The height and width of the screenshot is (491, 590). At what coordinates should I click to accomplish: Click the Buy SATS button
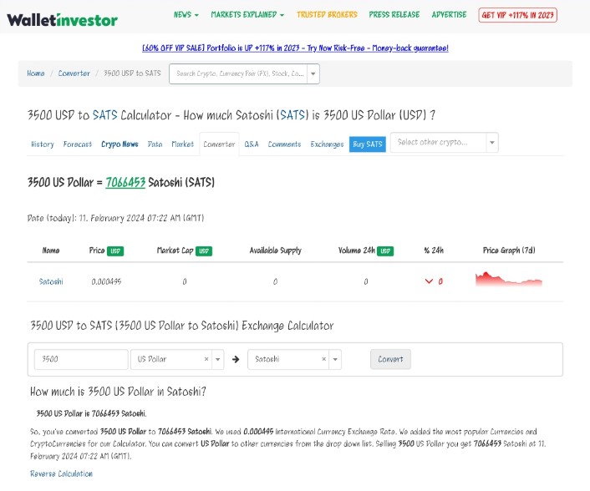(367, 144)
